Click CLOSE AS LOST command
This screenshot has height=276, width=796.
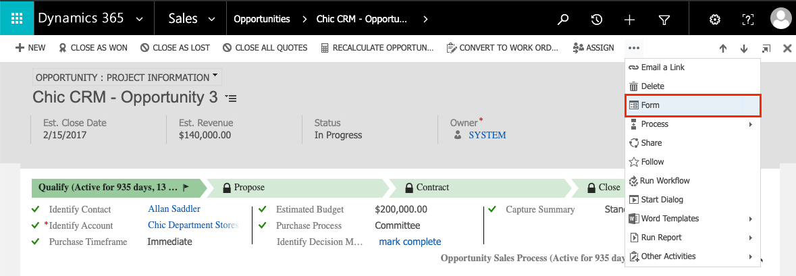point(175,48)
